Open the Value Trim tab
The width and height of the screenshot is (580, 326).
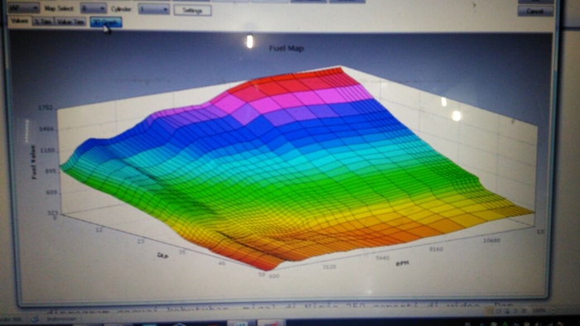(x=70, y=22)
